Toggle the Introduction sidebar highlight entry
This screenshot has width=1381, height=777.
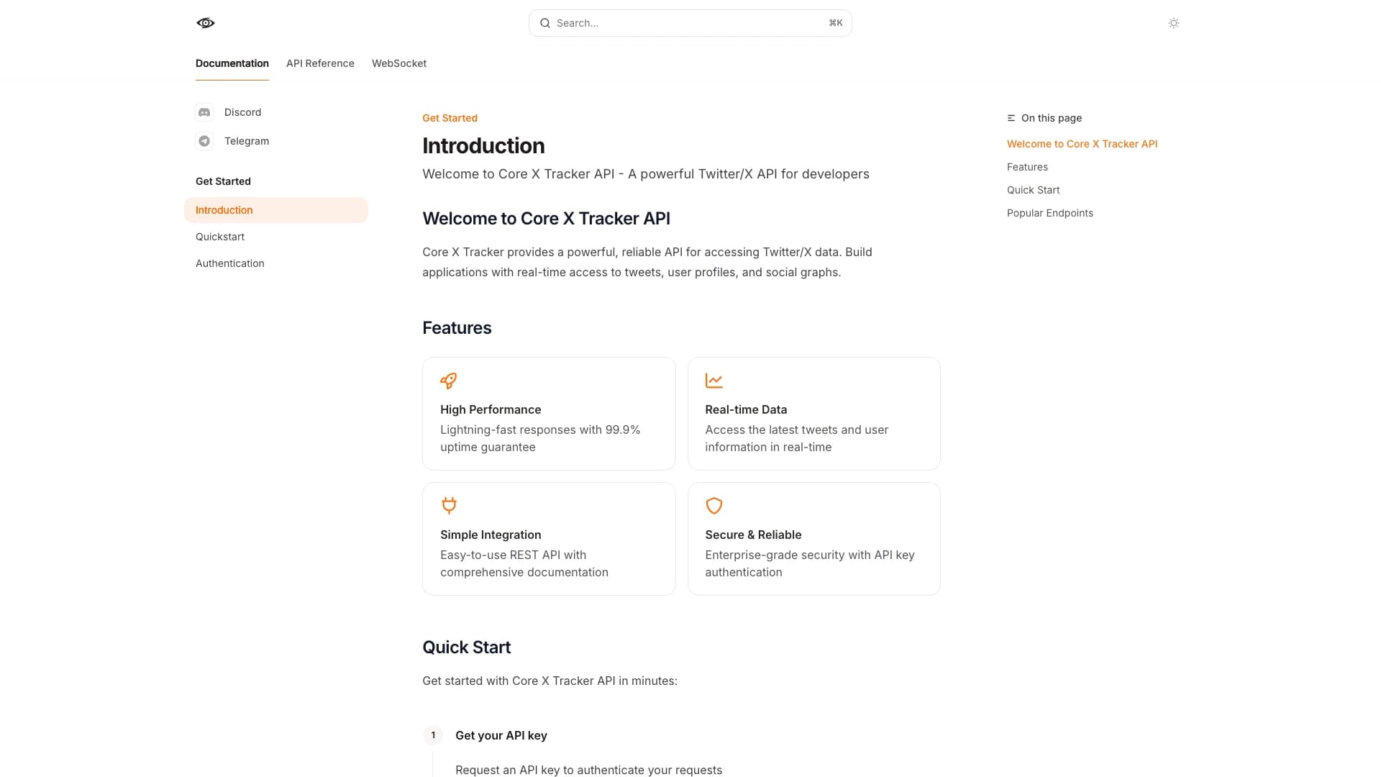click(x=224, y=210)
